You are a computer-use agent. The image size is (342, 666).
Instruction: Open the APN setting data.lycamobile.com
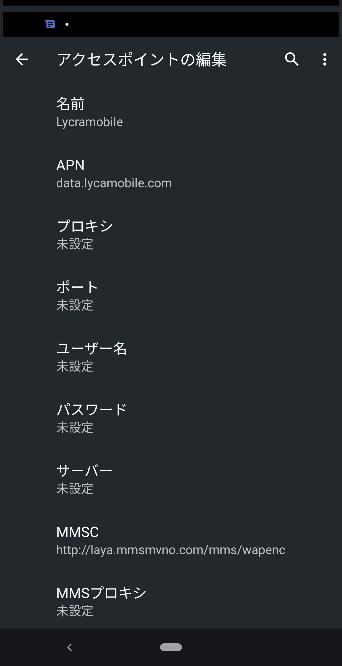coord(171,174)
